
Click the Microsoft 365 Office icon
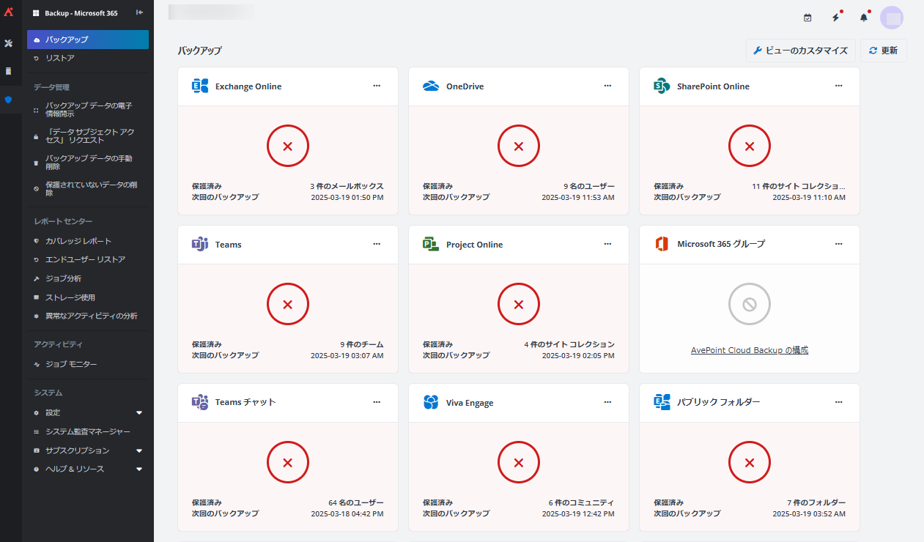tap(662, 244)
